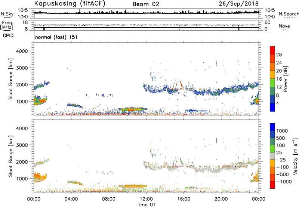Click the 'normal (fast) 151' text
The image size is (299, 207).
[56, 37]
